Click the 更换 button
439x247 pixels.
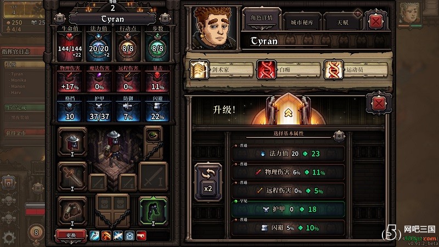[71, 235]
